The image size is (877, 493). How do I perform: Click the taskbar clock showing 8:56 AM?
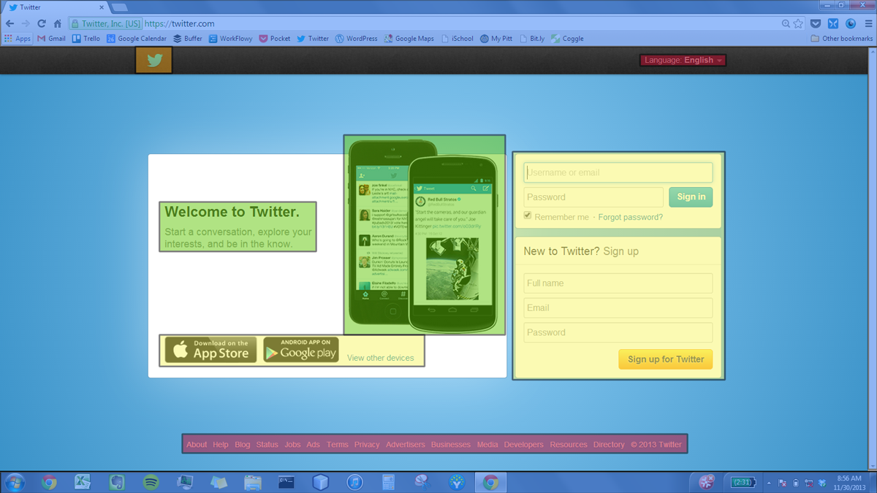[x=850, y=482]
